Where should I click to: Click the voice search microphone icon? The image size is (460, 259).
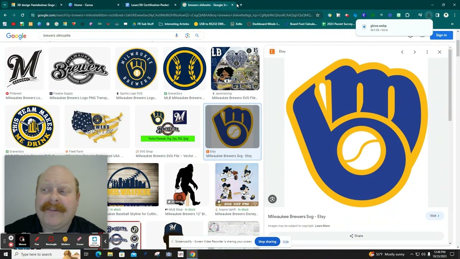click(x=176, y=36)
